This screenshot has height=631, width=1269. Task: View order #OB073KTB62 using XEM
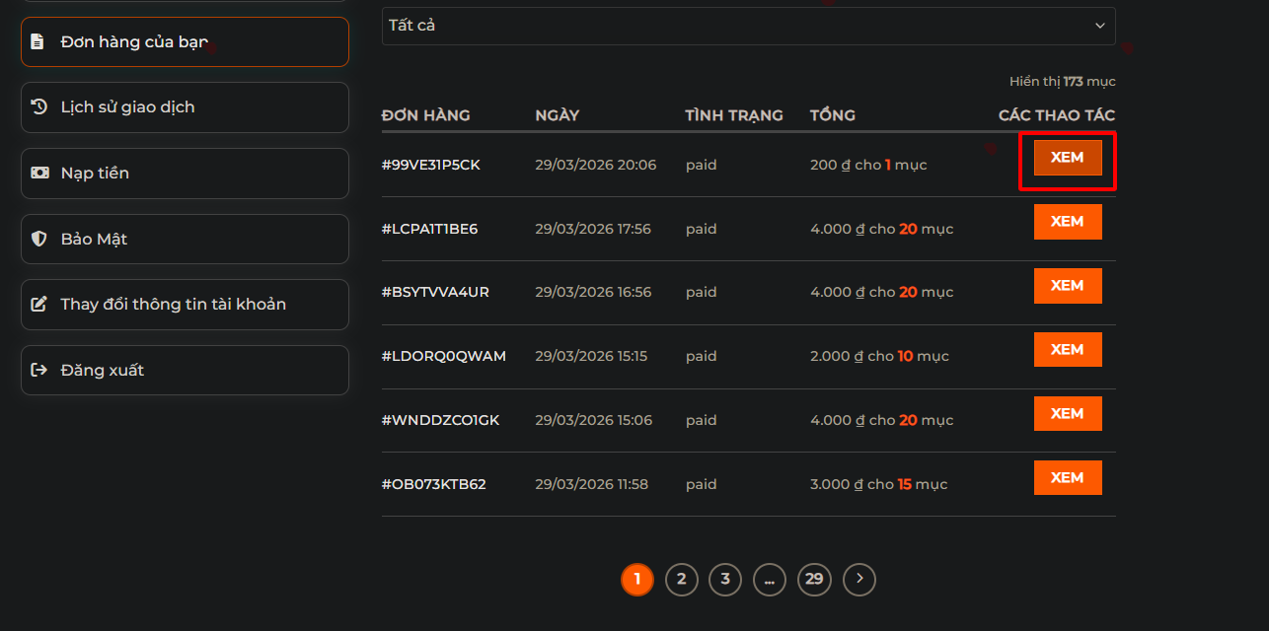(x=1067, y=478)
